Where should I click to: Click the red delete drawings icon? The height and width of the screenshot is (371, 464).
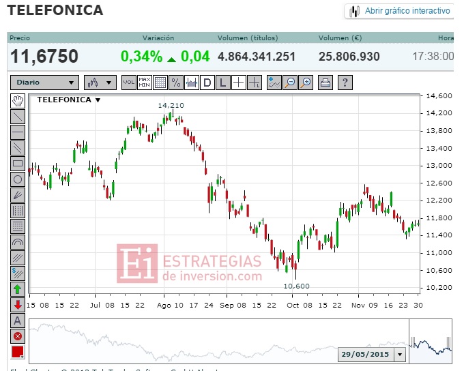pos(18,336)
